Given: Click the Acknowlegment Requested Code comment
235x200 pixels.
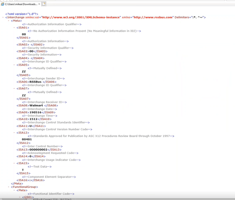Looking at the screenshot, I should point(50,153).
